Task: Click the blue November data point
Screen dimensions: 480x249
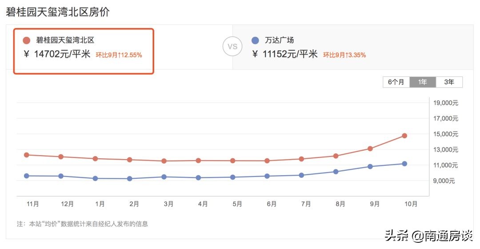Action: pyautogui.click(x=26, y=176)
